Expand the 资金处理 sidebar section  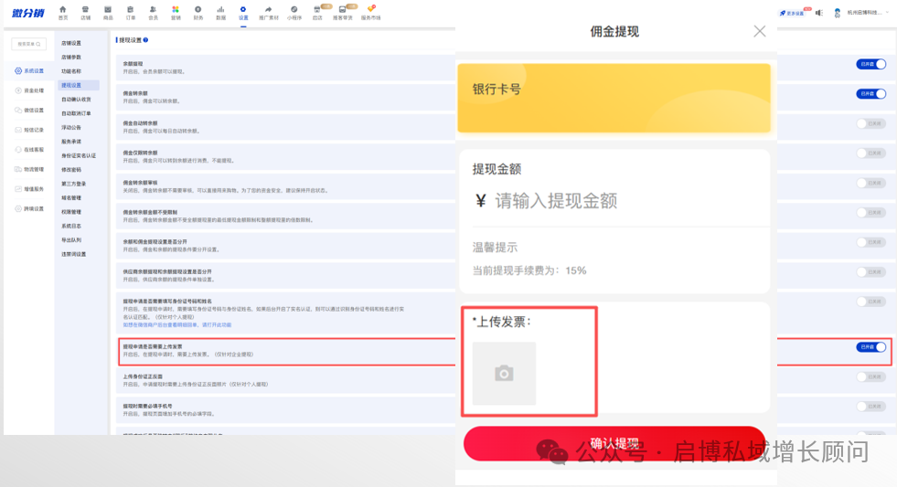coord(29,90)
